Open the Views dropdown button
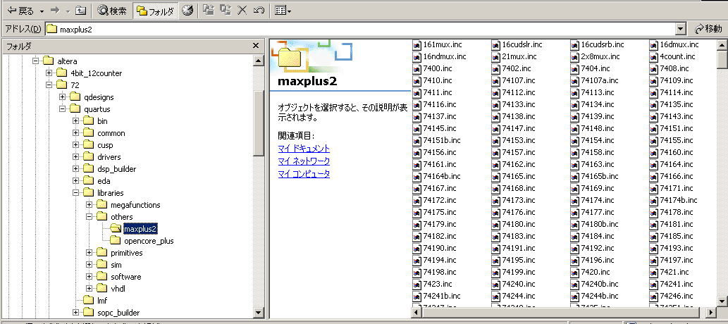This screenshot has width=728, height=324. click(283, 10)
